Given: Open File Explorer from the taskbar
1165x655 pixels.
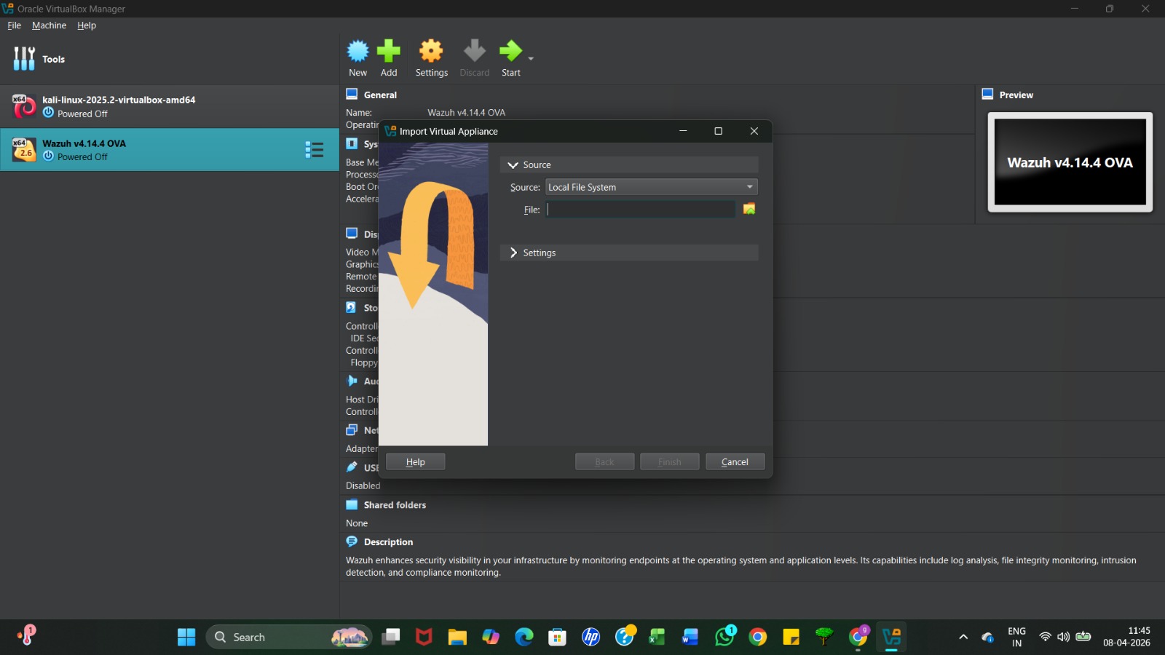Looking at the screenshot, I should point(457,638).
